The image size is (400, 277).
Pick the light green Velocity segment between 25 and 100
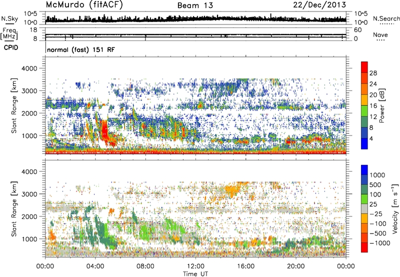[x=364, y=199]
